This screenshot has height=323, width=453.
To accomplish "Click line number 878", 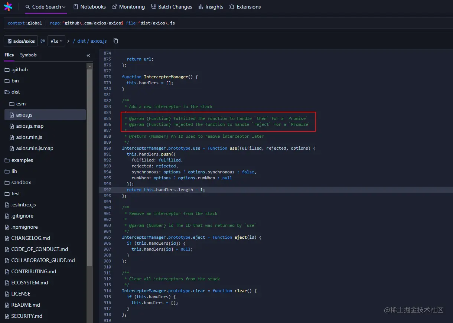I will pyautogui.click(x=107, y=77).
